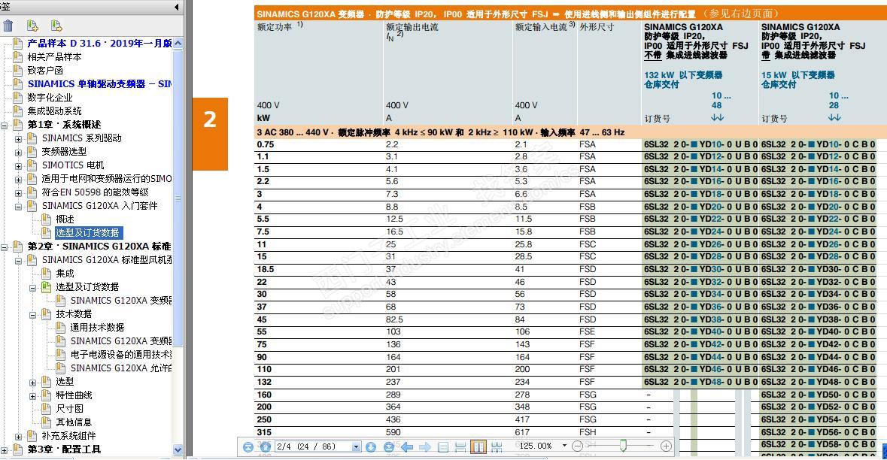Click the add new bookmark icon
This screenshot has width=887, height=460.
point(32,26)
